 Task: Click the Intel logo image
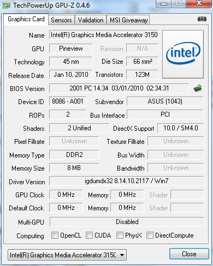click(183, 54)
